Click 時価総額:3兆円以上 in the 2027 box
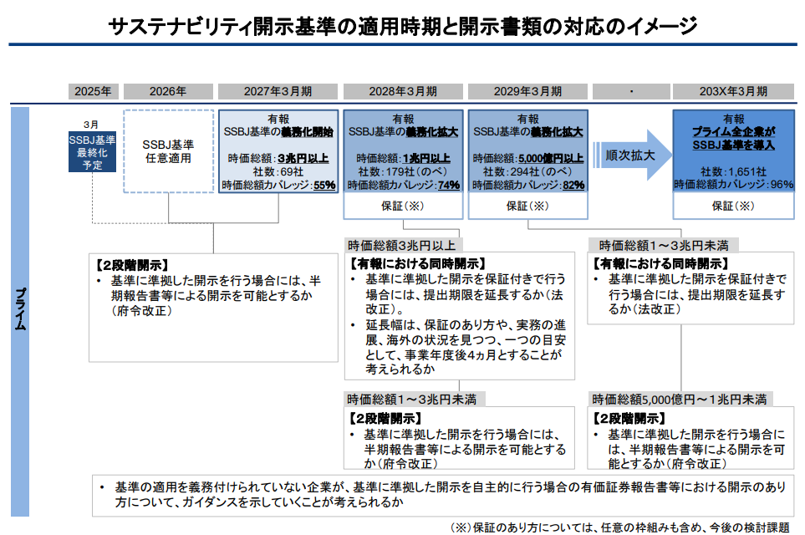The image size is (805, 535). click(x=278, y=158)
